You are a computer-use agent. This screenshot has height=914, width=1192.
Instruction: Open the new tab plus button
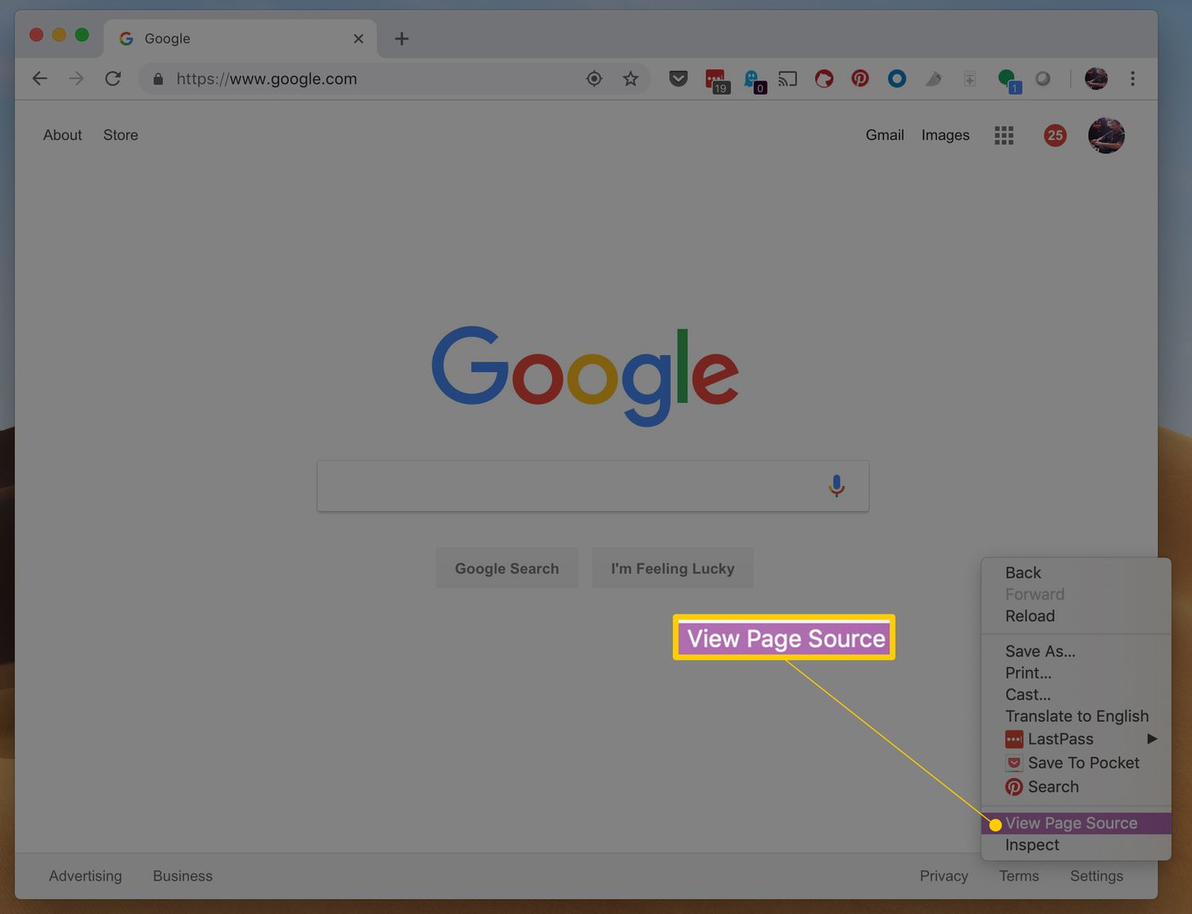pos(401,38)
